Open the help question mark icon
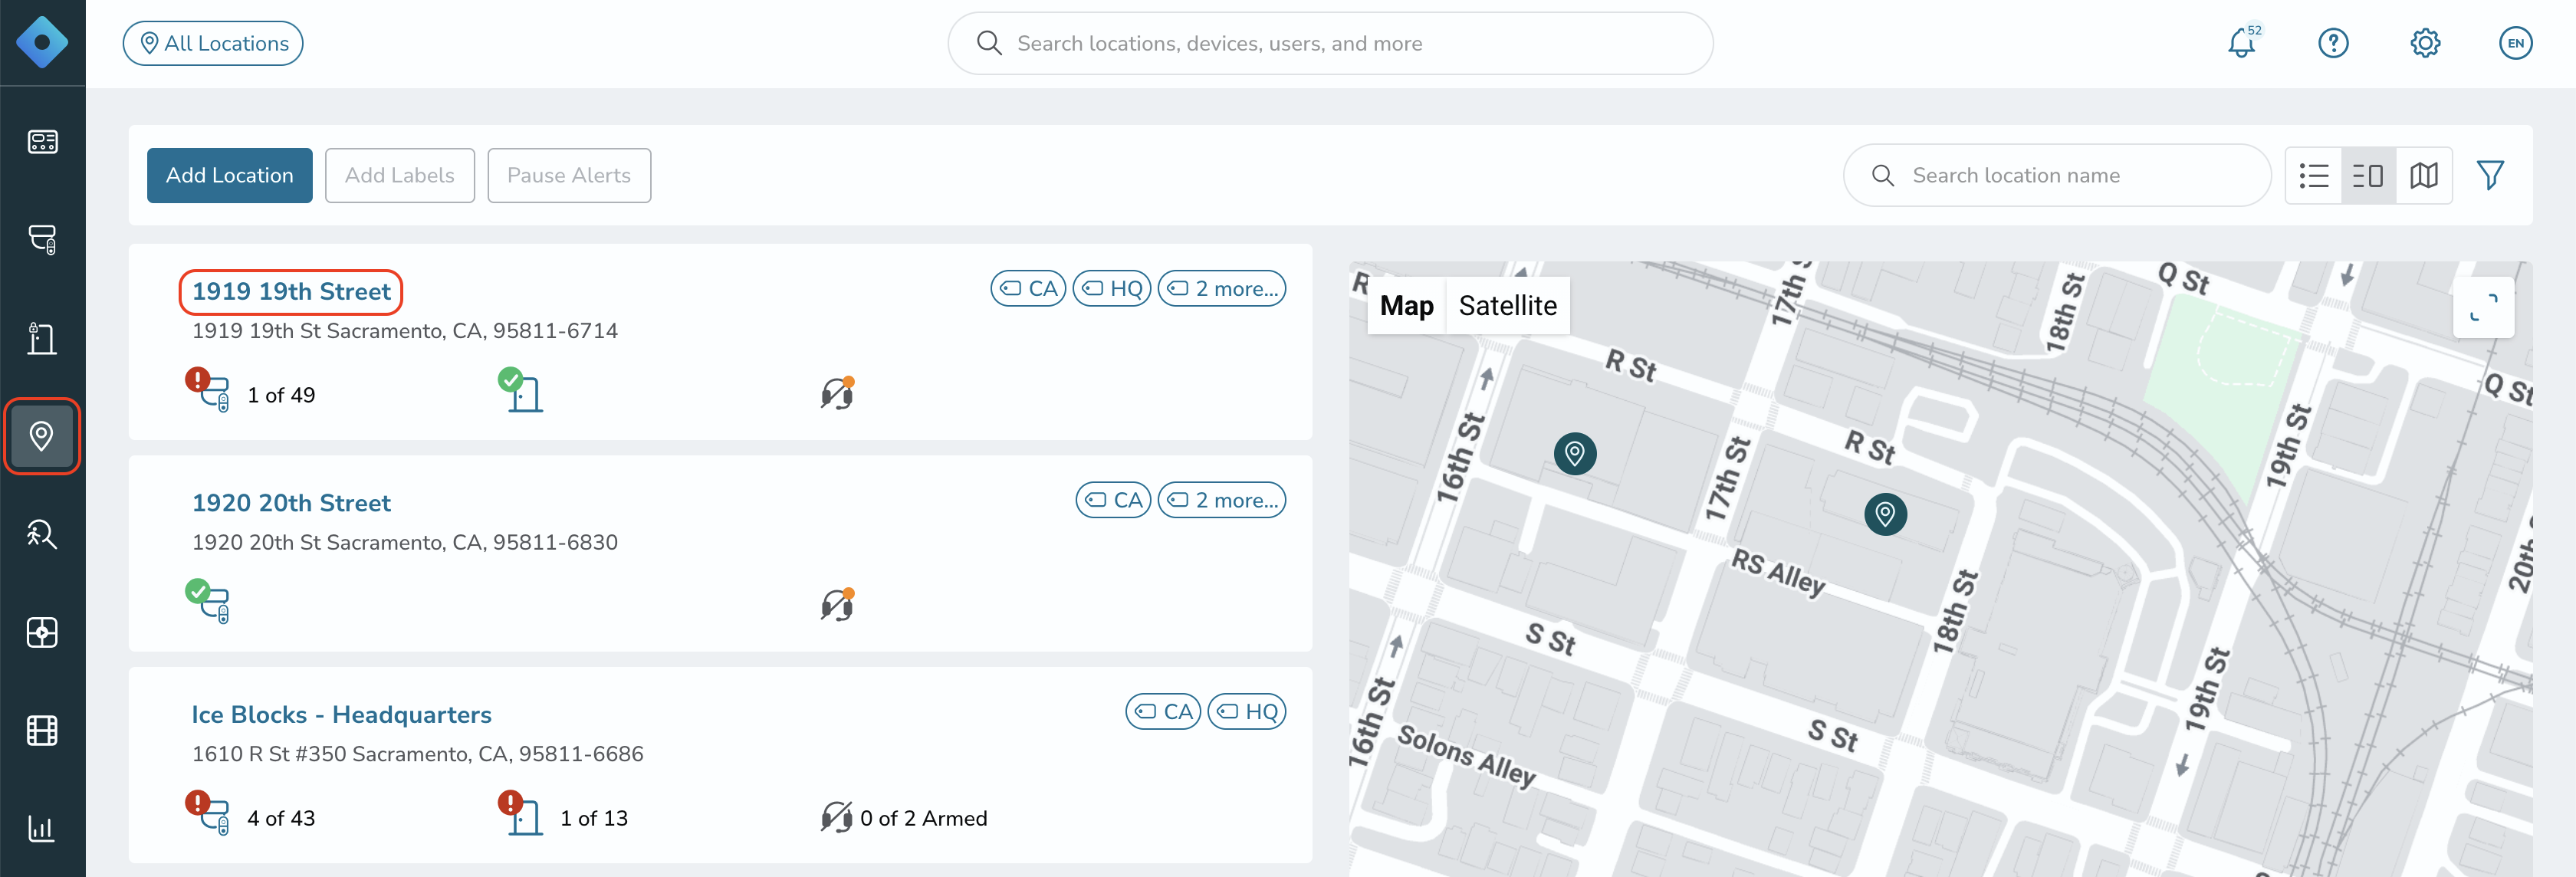This screenshot has height=877, width=2576. click(x=2333, y=43)
